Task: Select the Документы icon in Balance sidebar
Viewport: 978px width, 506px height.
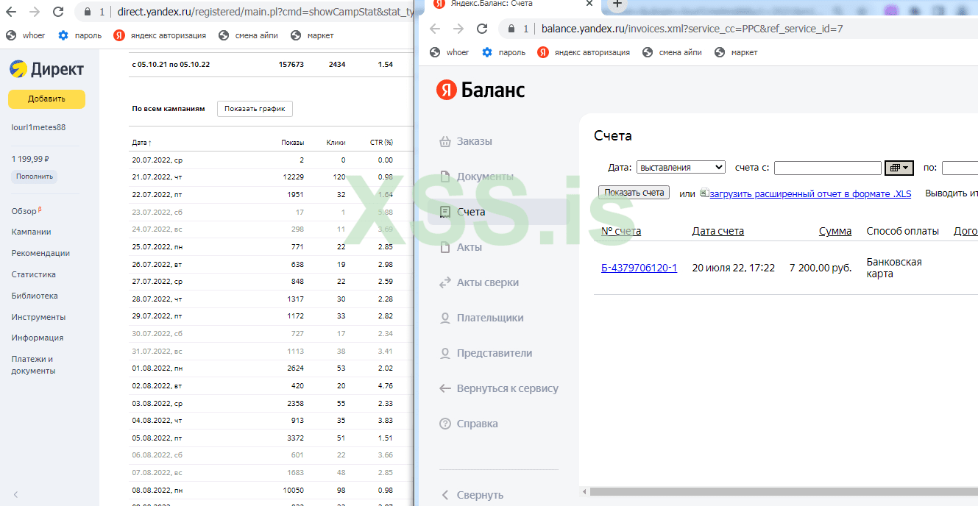Action: tap(445, 177)
